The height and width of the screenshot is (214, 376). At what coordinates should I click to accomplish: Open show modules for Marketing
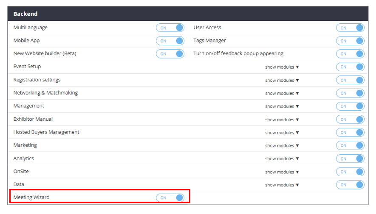click(x=282, y=145)
